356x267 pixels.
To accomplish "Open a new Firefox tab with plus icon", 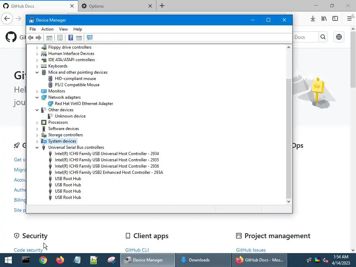I will [x=162, y=6].
